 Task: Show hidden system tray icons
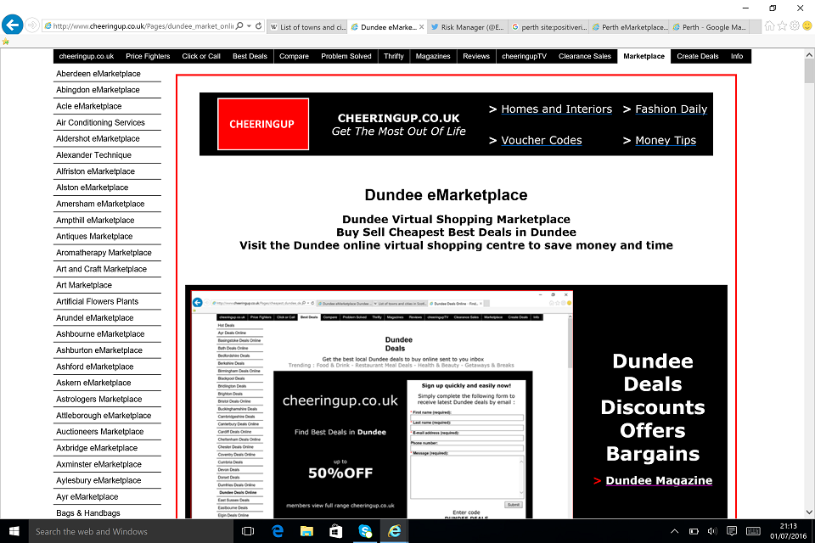(675, 531)
